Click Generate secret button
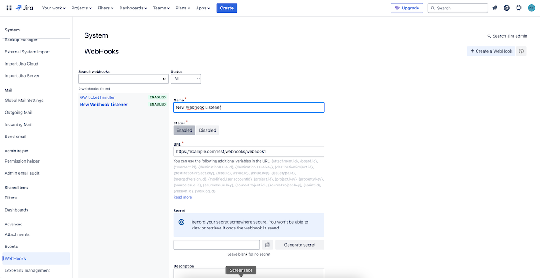 click(300, 244)
